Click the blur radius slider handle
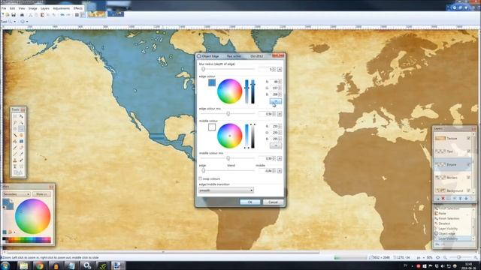481x270 pixels. (203, 70)
